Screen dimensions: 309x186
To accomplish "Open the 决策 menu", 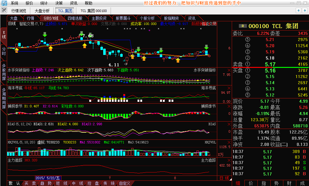I will (59, 3).
